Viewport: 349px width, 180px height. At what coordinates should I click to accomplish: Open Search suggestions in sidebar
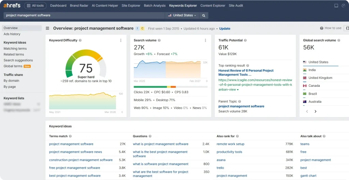tap(18, 60)
